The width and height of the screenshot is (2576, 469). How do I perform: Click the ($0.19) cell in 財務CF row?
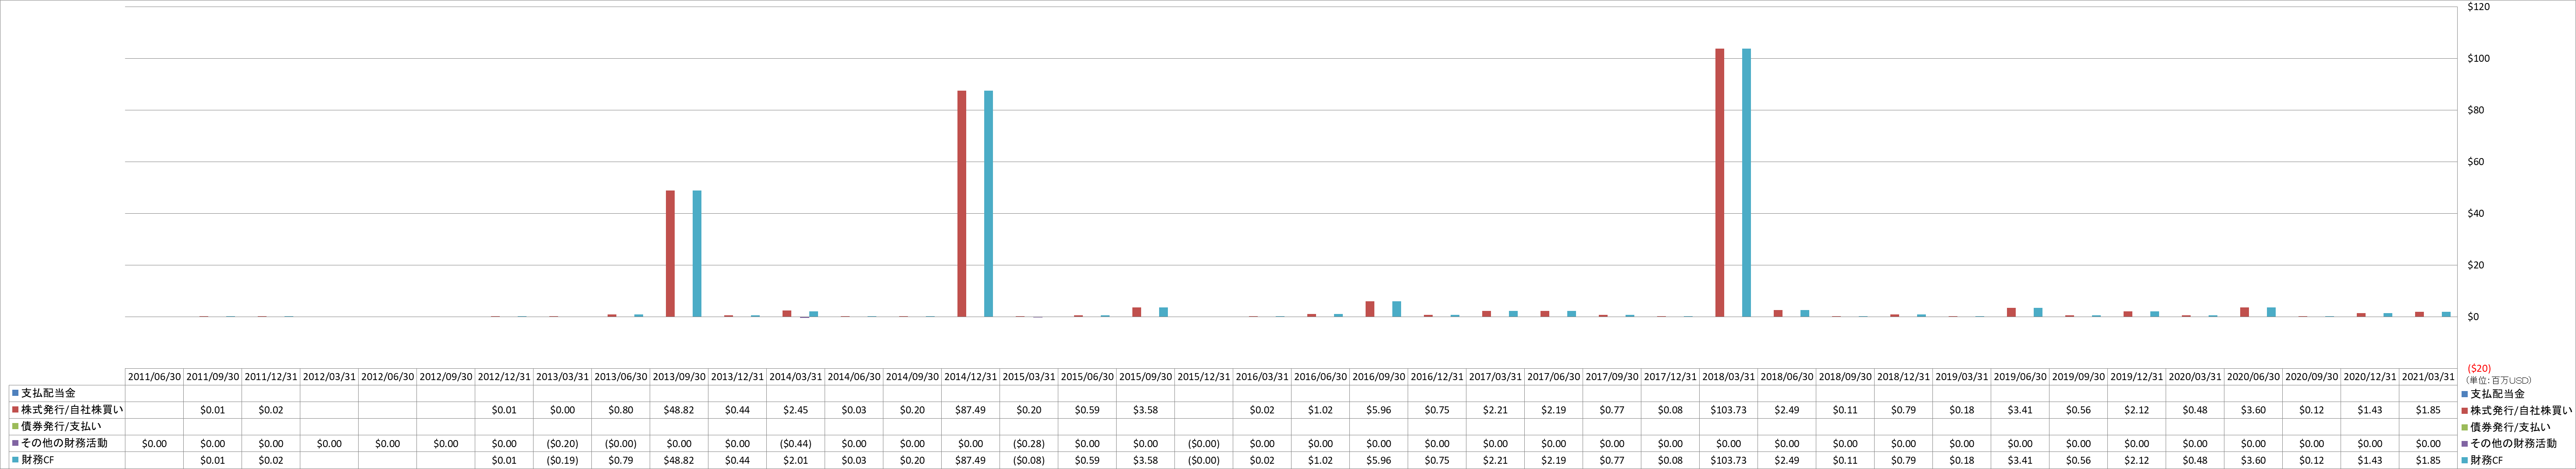tap(562, 460)
